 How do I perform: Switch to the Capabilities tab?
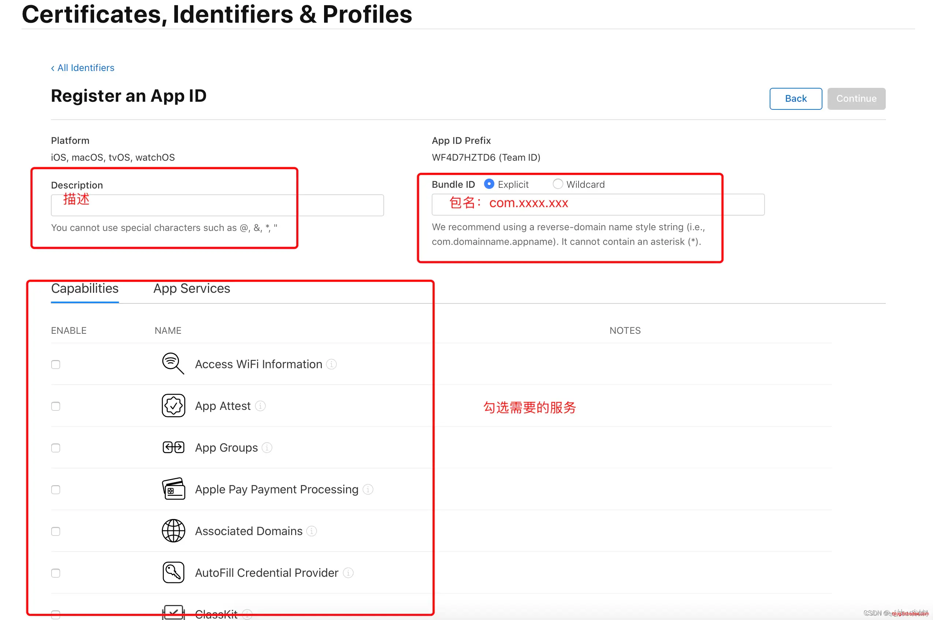tap(85, 289)
